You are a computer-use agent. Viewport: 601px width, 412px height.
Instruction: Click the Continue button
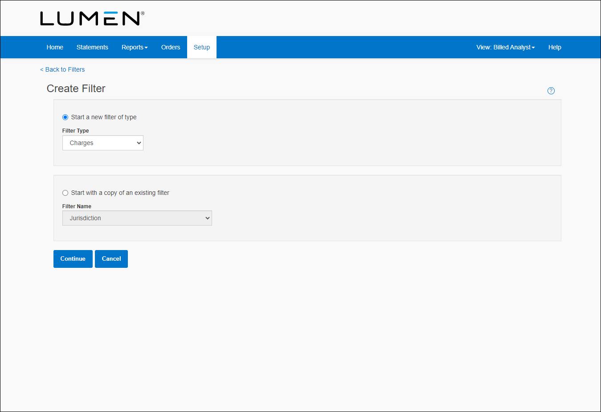coord(73,259)
